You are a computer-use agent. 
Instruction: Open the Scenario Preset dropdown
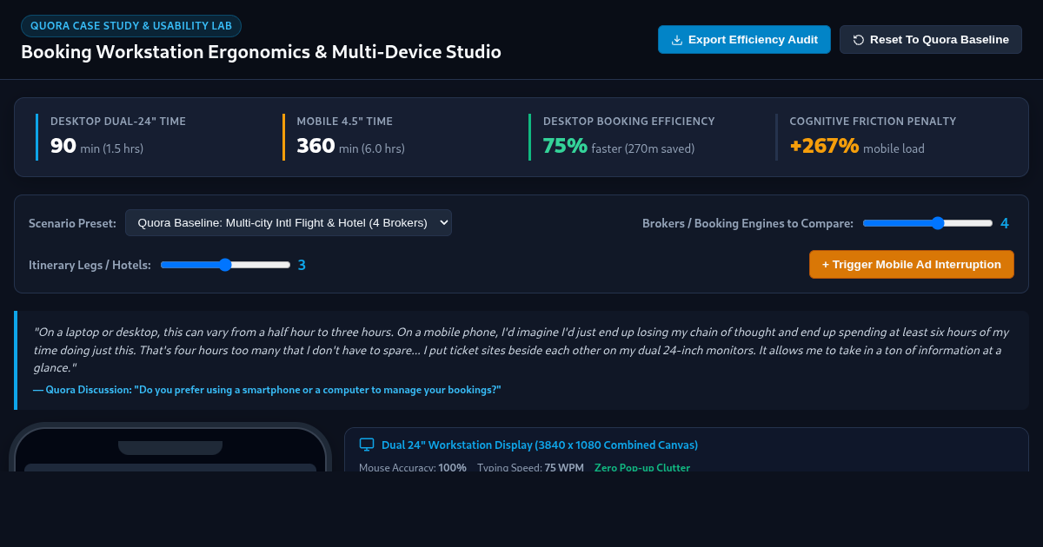coord(289,223)
